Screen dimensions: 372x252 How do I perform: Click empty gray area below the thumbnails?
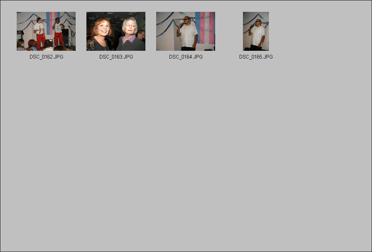tap(186, 154)
